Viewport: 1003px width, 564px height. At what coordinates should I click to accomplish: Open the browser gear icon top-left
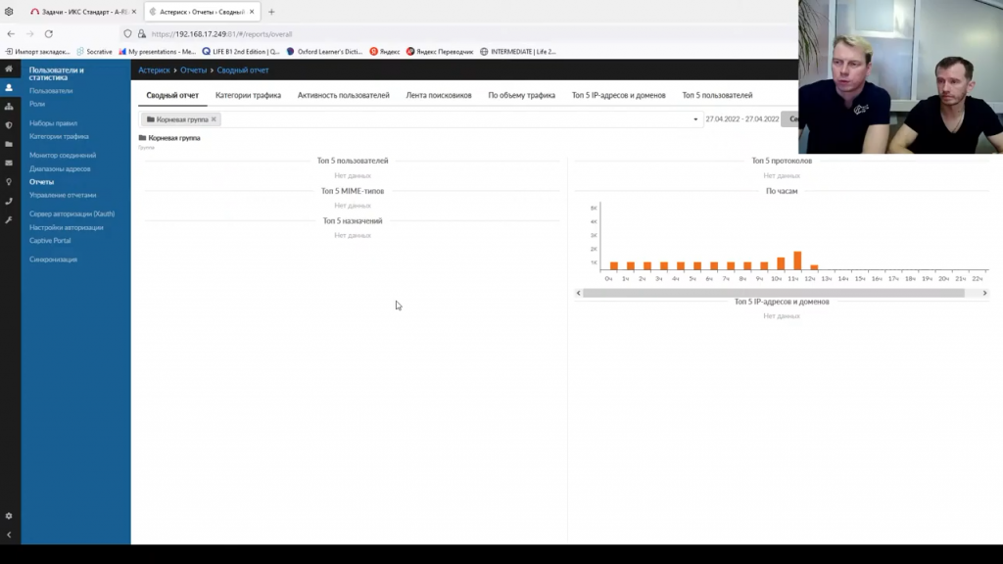[x=9, y=12]
